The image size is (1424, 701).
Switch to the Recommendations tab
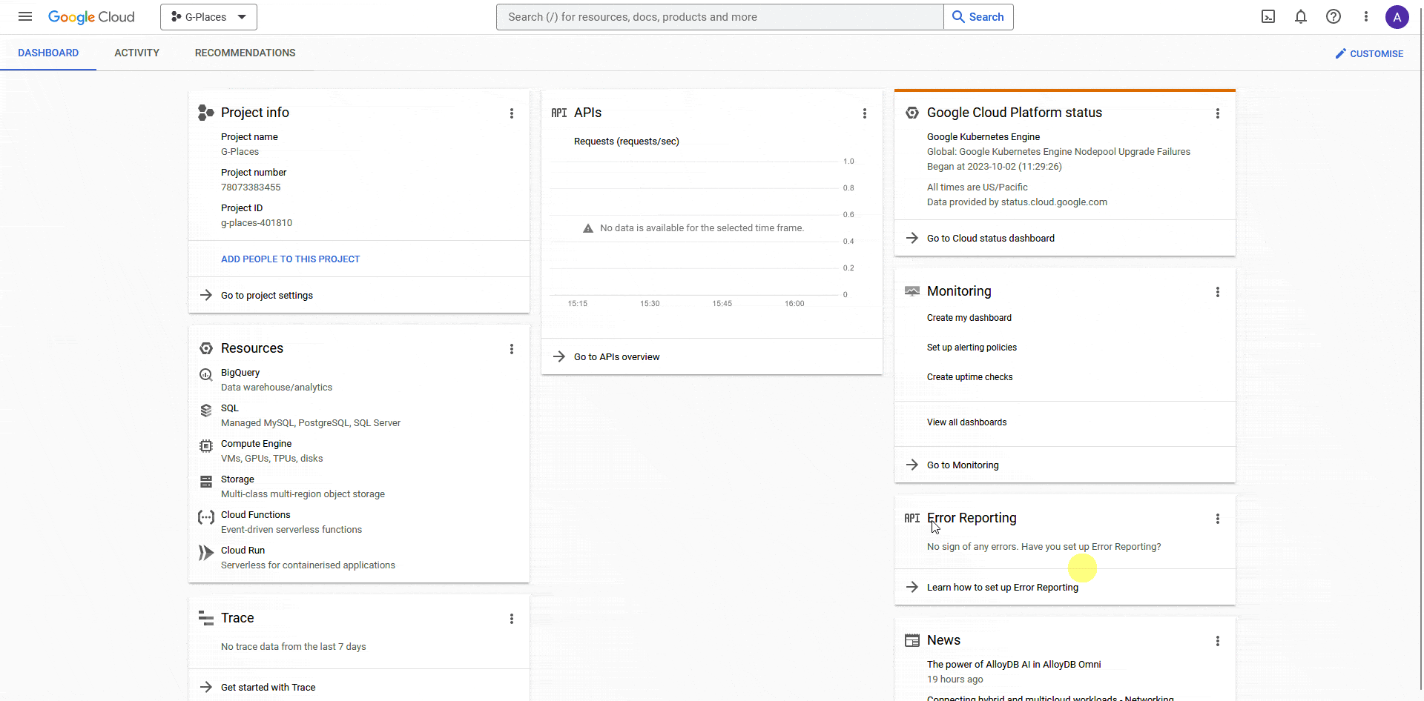click(245, 53)
